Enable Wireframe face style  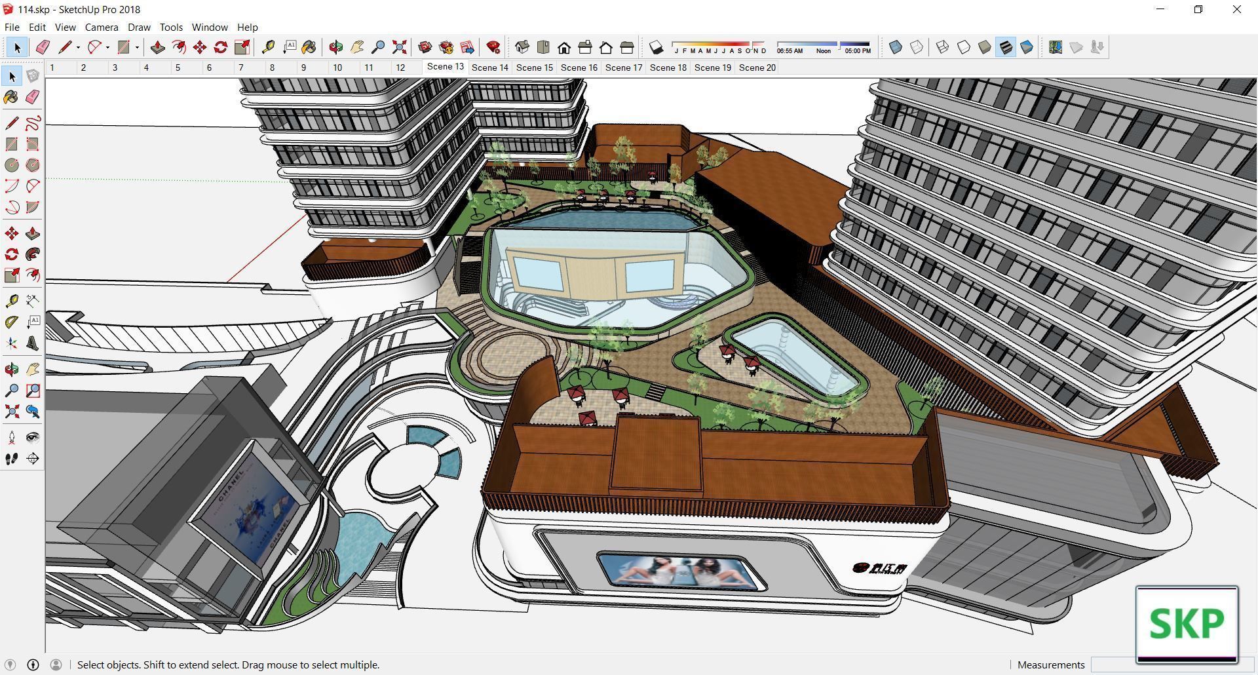(x=943, y=47)
